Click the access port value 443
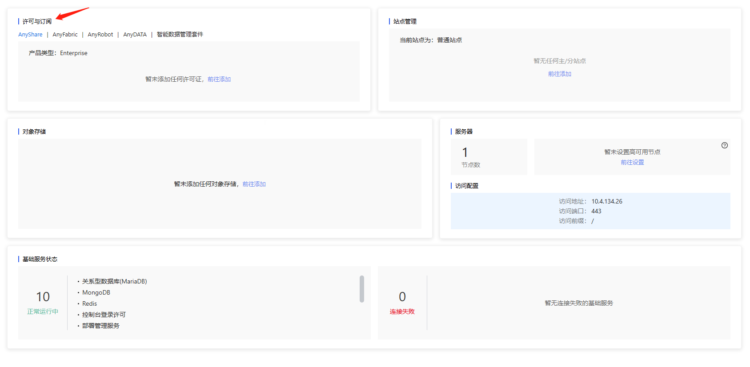Screen dimensions: 750x367 pyautogui.click(x=596, y=211)
